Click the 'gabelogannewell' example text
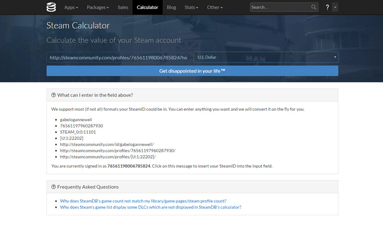 click(76, 119)
